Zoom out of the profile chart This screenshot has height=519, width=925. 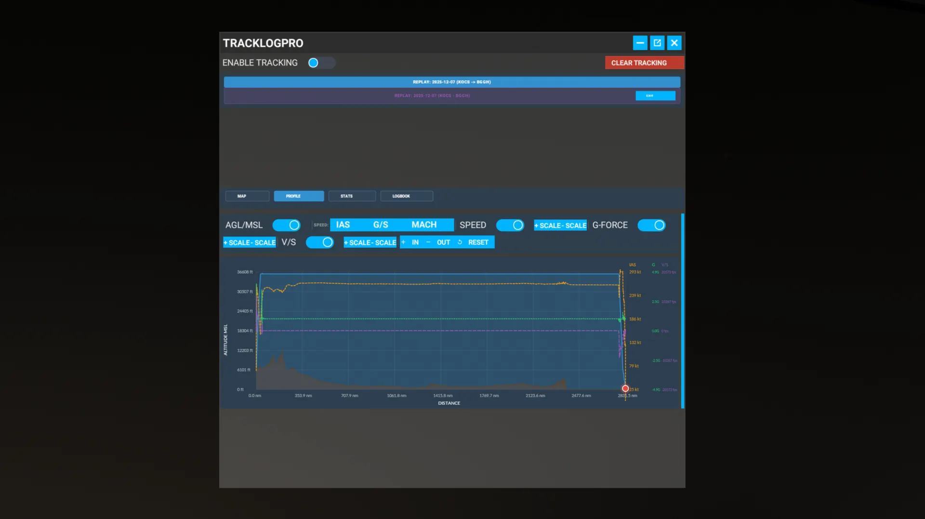pos(439,242)
